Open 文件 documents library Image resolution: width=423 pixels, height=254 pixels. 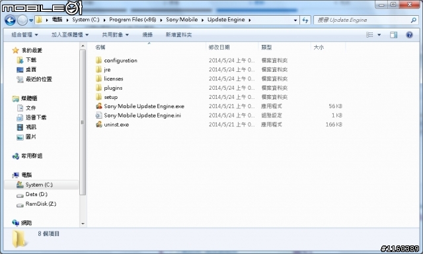pos(31,108)
